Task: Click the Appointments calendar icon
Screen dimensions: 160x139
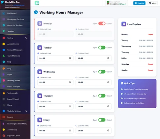Action: (4, 44)
